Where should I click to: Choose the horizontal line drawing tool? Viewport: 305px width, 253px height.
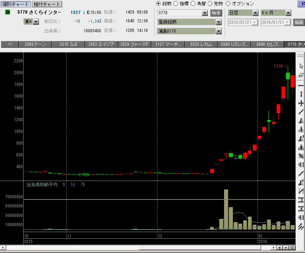(x=301, y=86)
